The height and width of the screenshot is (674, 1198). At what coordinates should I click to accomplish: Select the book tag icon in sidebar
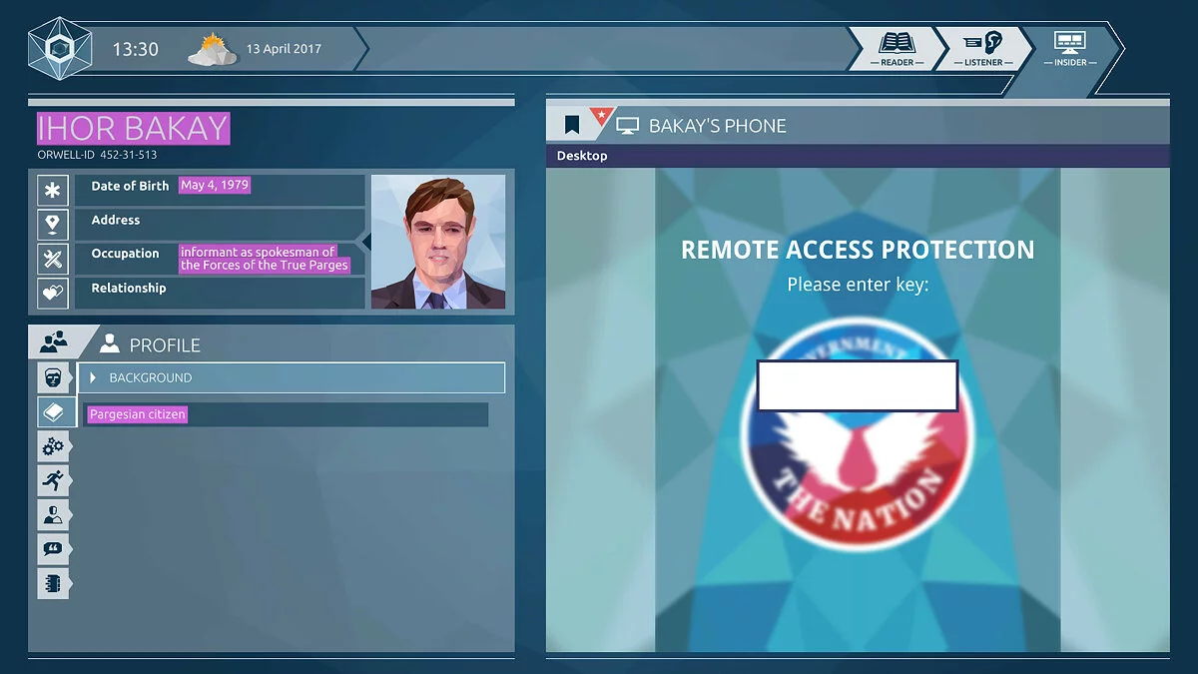(x=54, y=413)
